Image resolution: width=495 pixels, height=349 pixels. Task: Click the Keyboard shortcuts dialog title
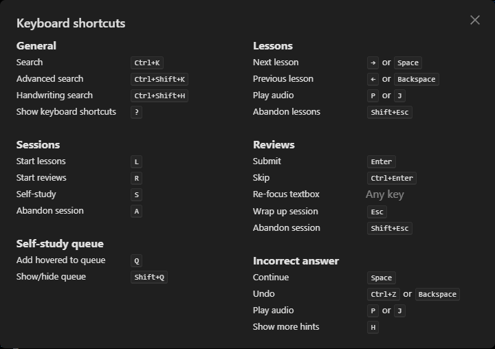71,23
